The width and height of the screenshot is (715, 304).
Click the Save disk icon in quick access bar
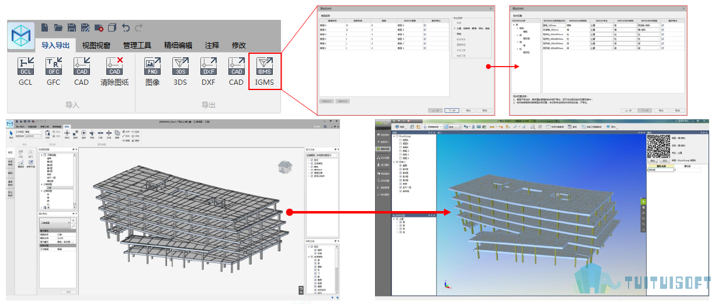(72, 27)
